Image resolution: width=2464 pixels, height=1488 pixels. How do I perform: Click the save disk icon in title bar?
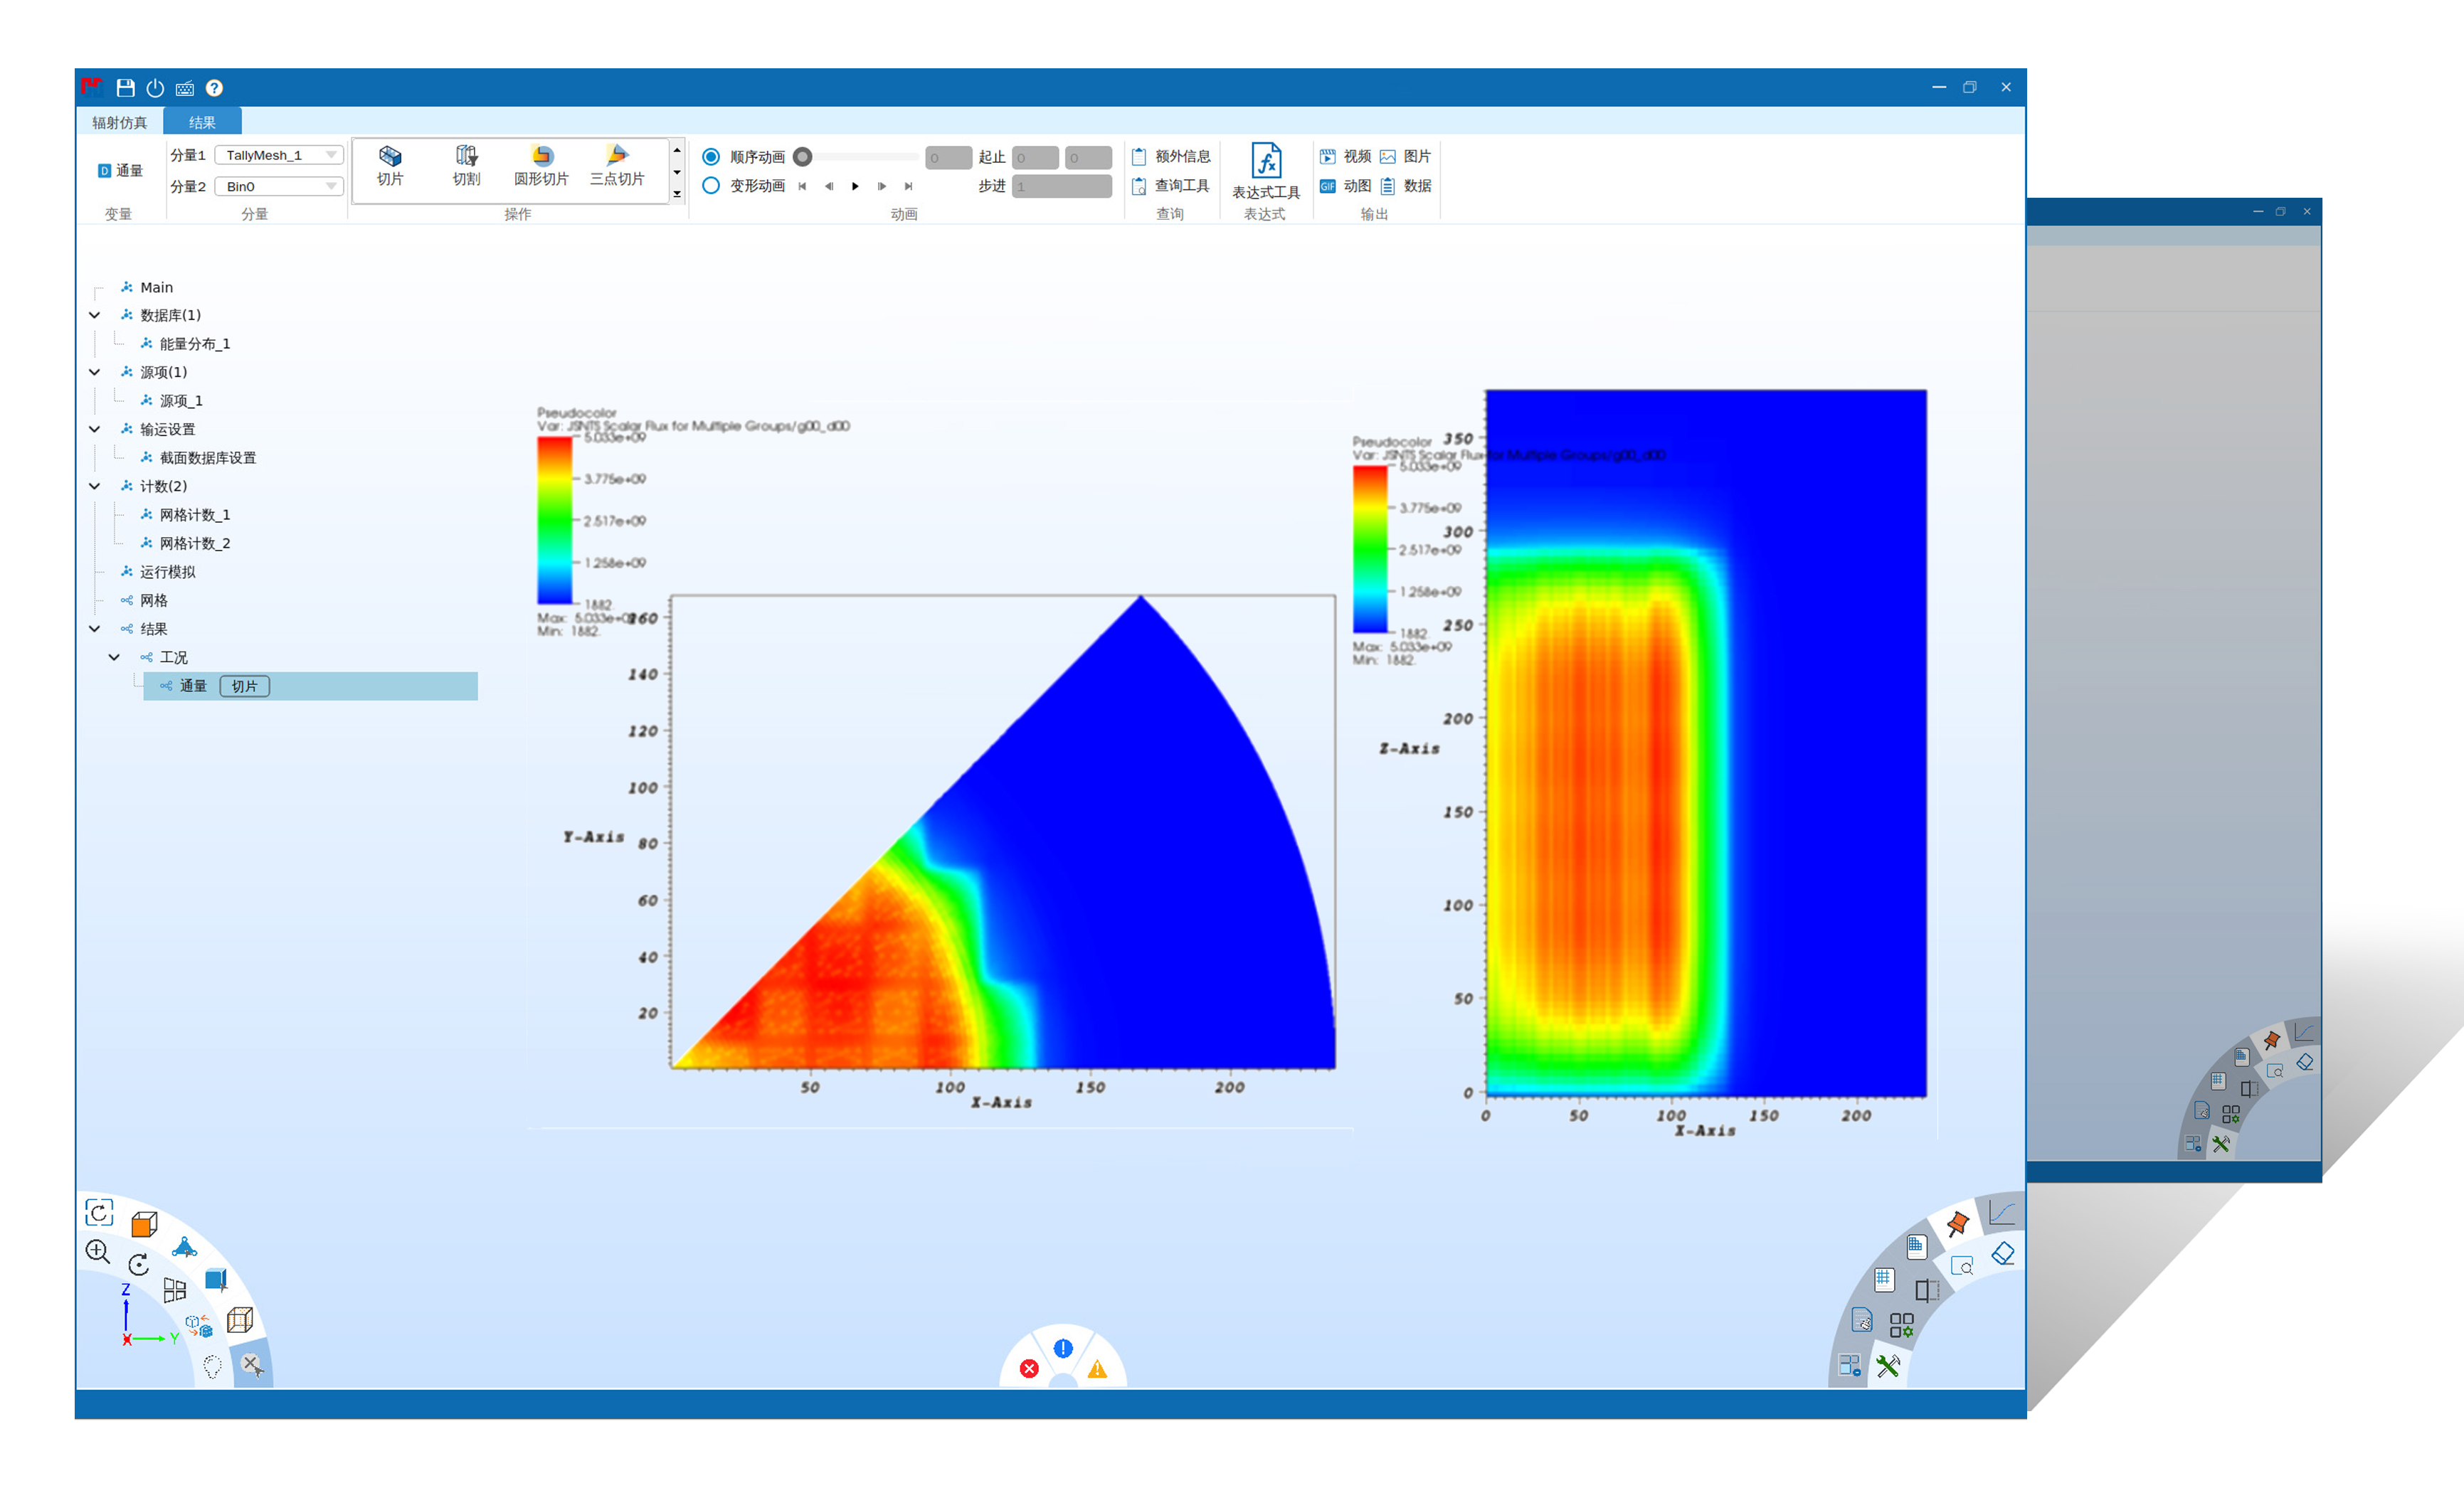click(125, 88)
